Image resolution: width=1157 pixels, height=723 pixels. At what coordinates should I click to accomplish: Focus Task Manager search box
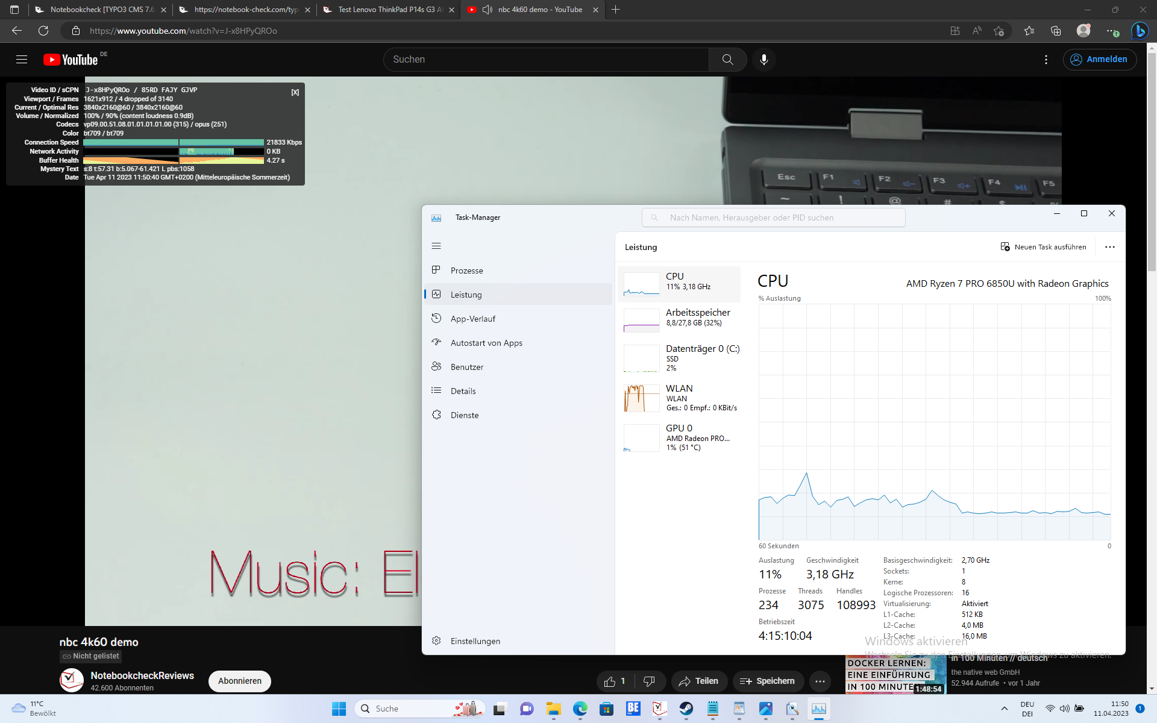[x=773, y=218]
